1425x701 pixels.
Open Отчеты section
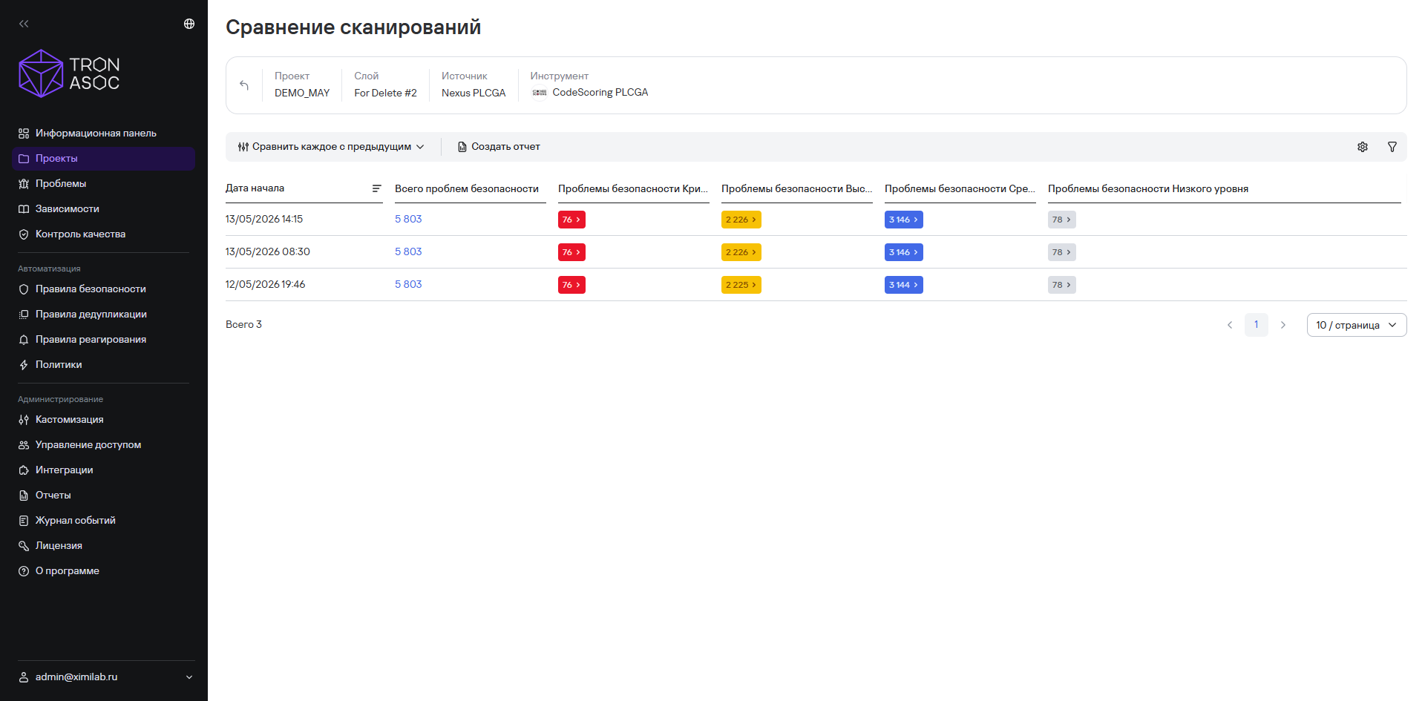click(103, 496)
